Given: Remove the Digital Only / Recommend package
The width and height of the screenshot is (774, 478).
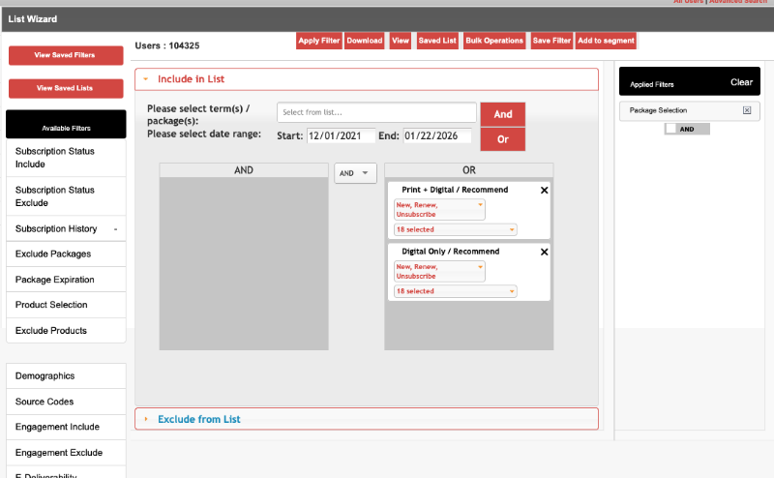Looking at the screenshot, I should coord(544,252).
